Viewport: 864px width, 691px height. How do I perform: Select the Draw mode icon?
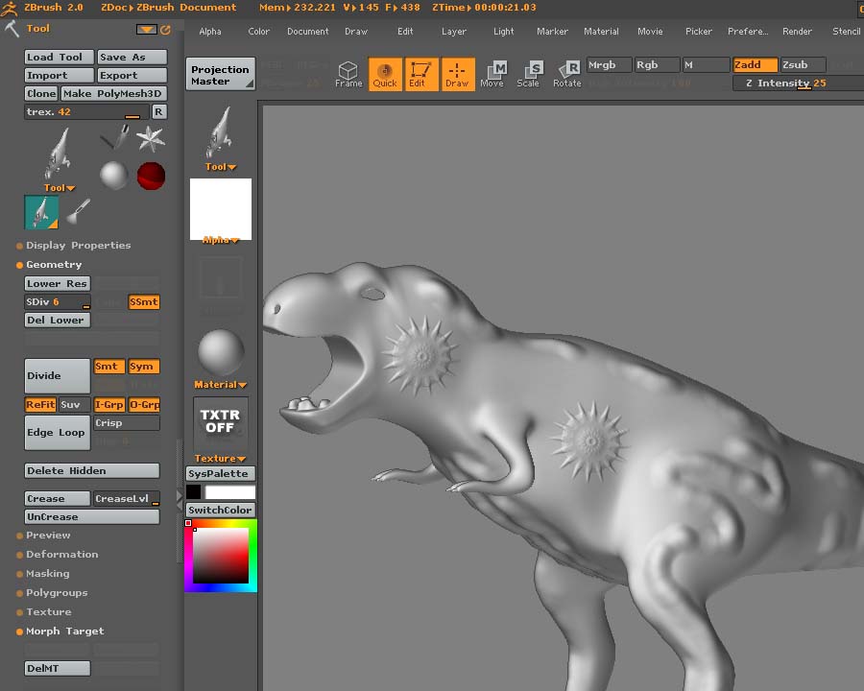tap(458, 69)
